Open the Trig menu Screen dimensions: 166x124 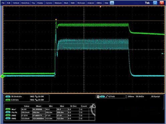pyautogui.click(x=33, y=3)
